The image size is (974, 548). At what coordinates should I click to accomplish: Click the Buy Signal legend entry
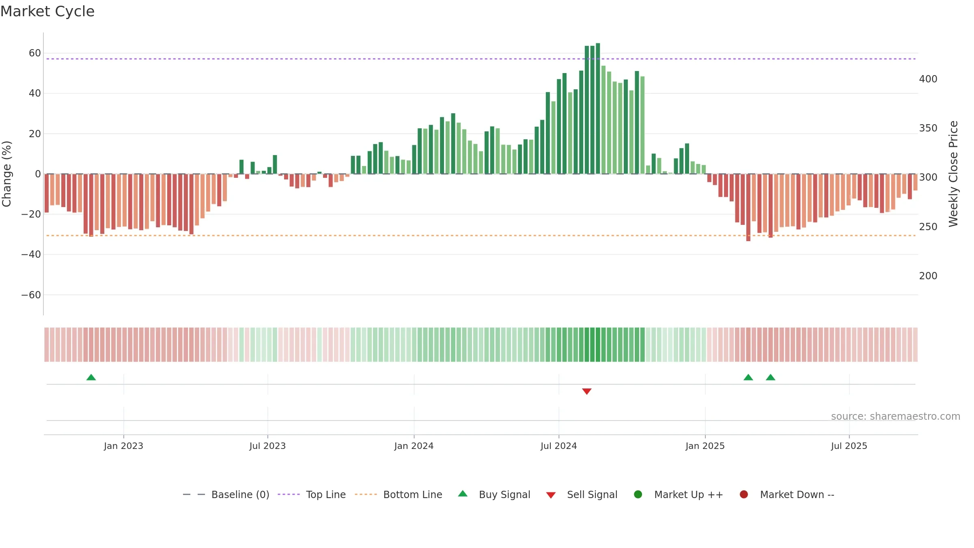(x=494, y=494)
